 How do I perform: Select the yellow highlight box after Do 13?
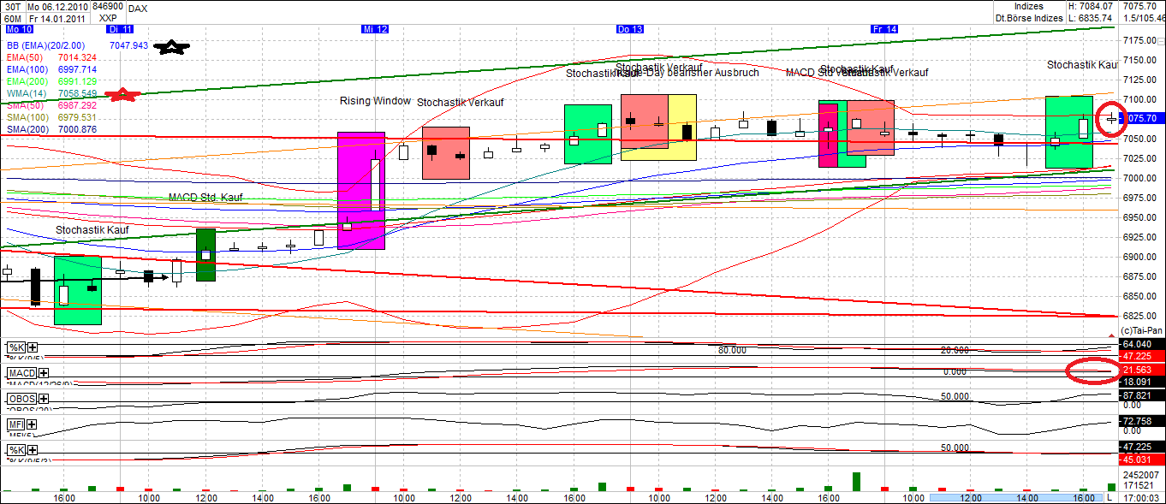682,127
